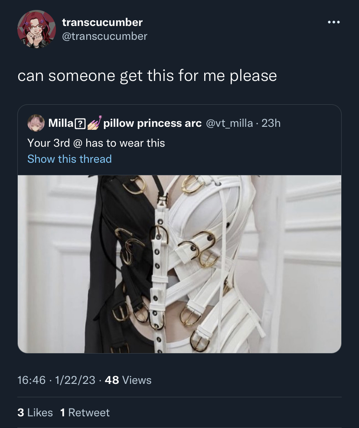The width and height of the screenshot is (359, 428).
Task: Click the Milla pillow princess arc name
Action: point(125,123)
